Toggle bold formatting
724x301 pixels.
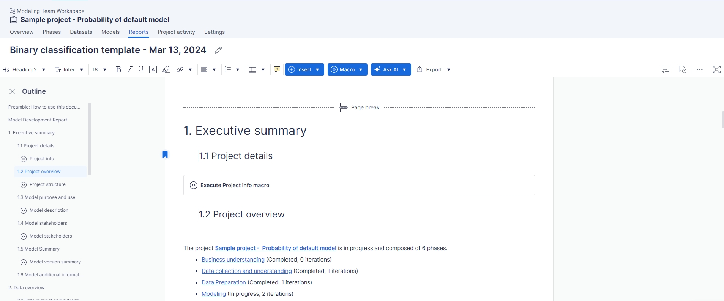click(x=118, y=69)
